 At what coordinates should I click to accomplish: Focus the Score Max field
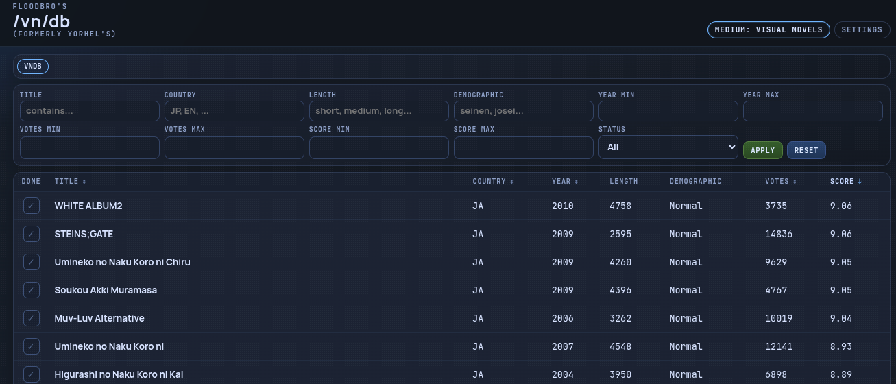click(524, 147)
